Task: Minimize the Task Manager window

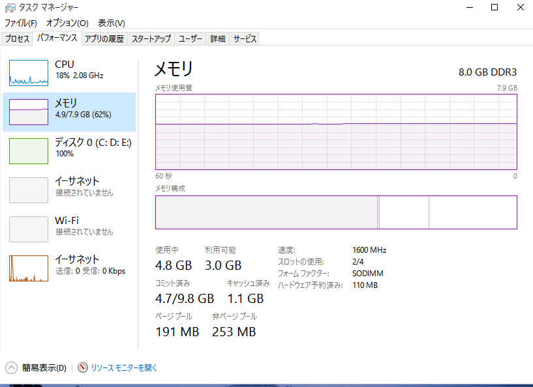Action: pos(470,7)
